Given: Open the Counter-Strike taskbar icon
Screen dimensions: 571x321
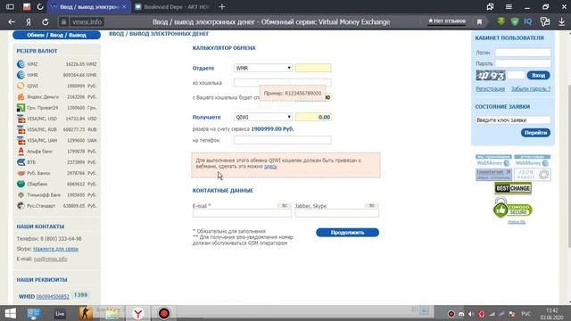Looking at the screenshot, I should 86,313.
